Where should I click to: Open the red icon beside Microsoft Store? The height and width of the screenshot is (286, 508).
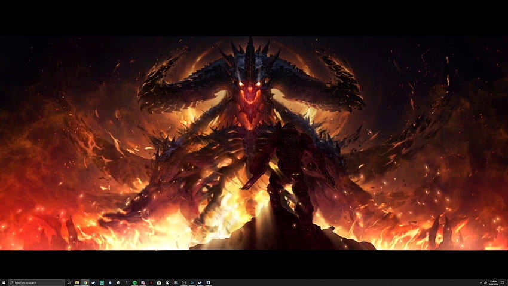point(151,283)
